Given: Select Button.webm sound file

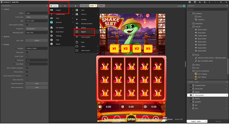Looking at the screenshot, I should click(x=202, y=30).
